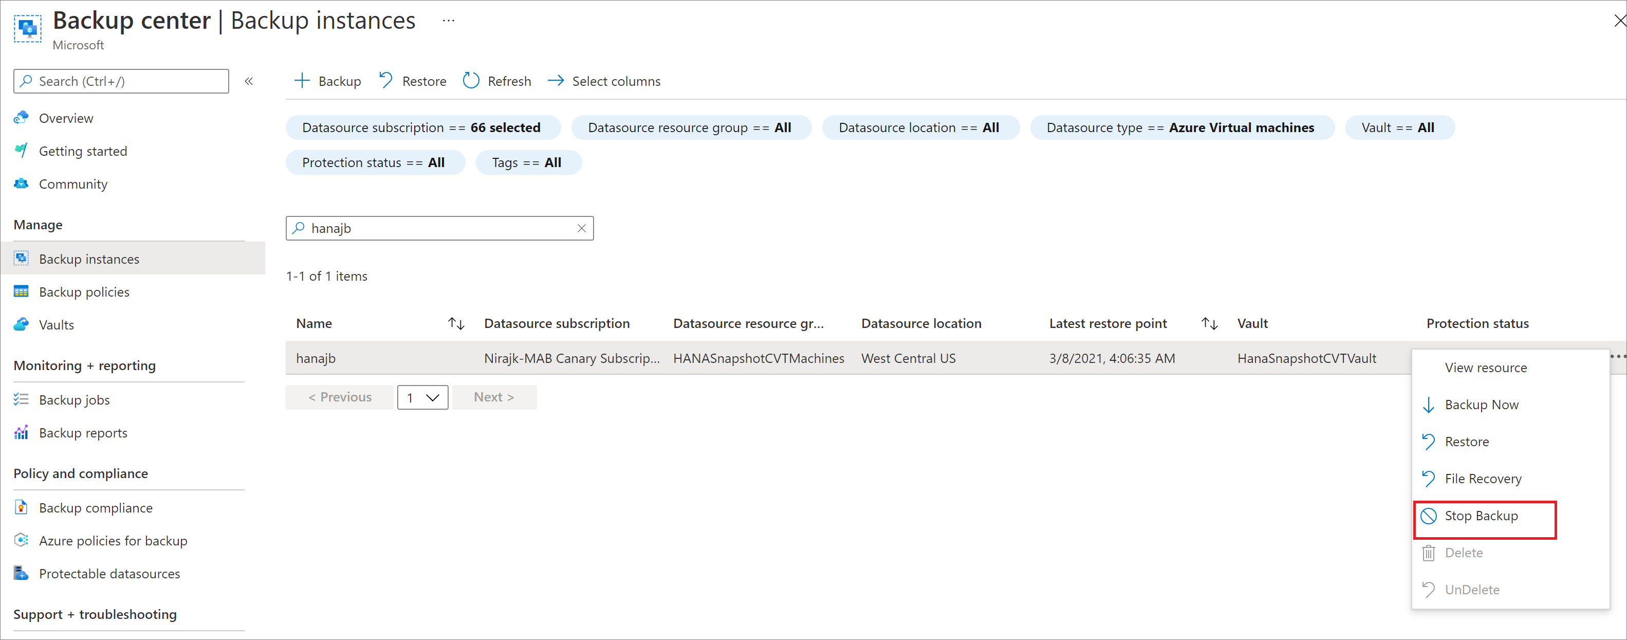1627x640 pixels.
Task: Expand the page number selector dropdown
Action: tap(422, 396)
